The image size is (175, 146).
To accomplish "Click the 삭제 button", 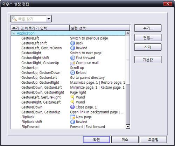I will coord(148,47).
